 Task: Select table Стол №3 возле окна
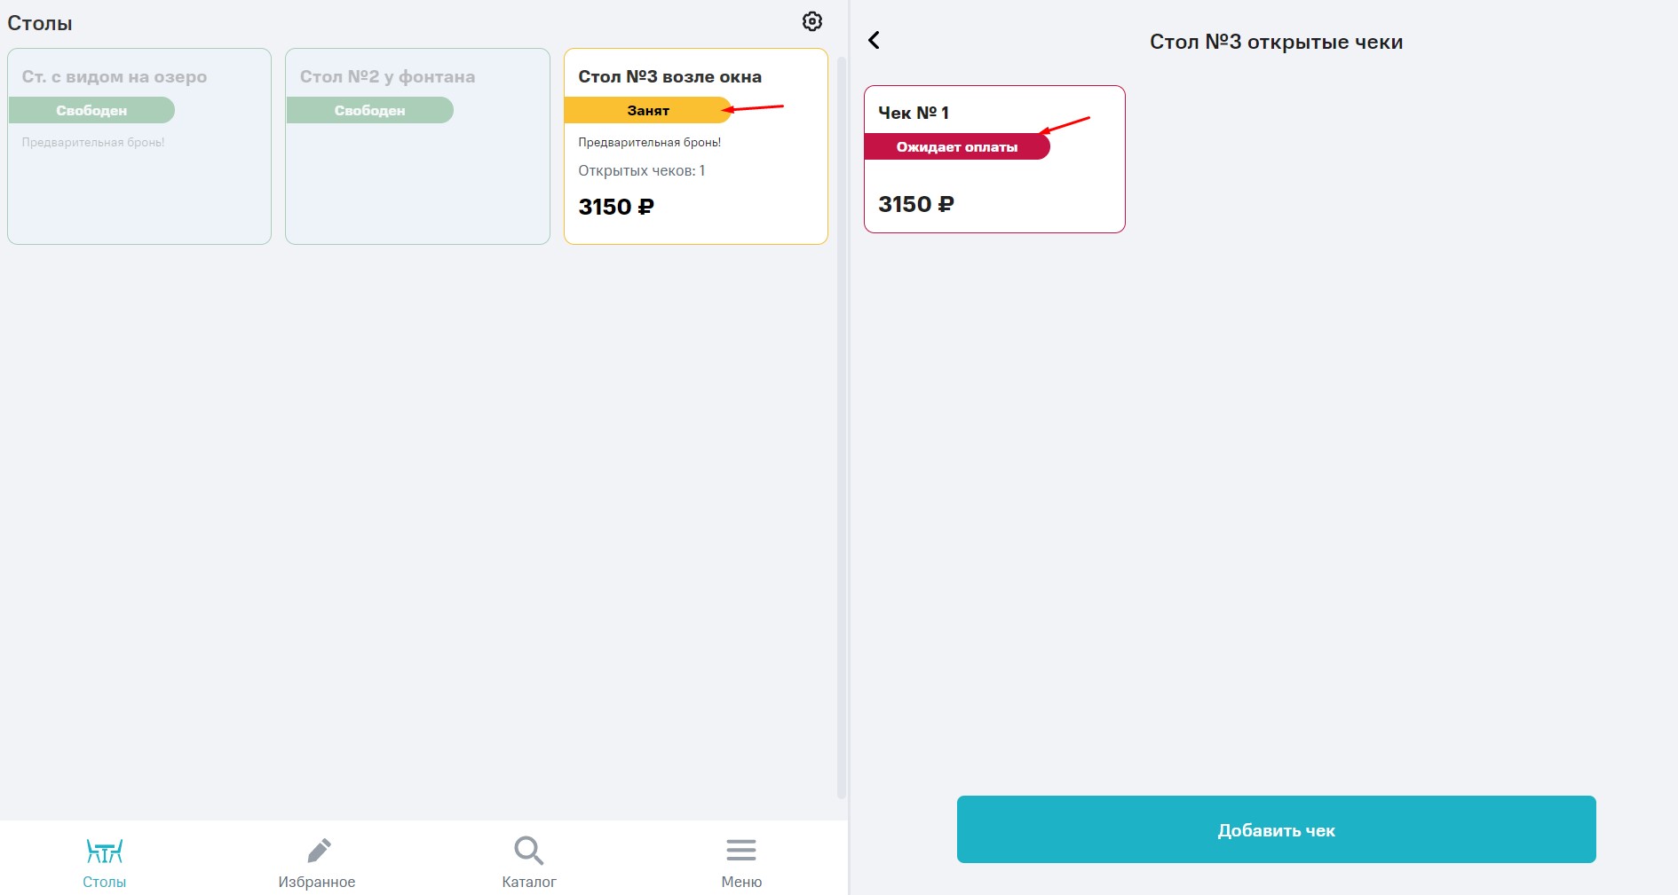(696, 146)
